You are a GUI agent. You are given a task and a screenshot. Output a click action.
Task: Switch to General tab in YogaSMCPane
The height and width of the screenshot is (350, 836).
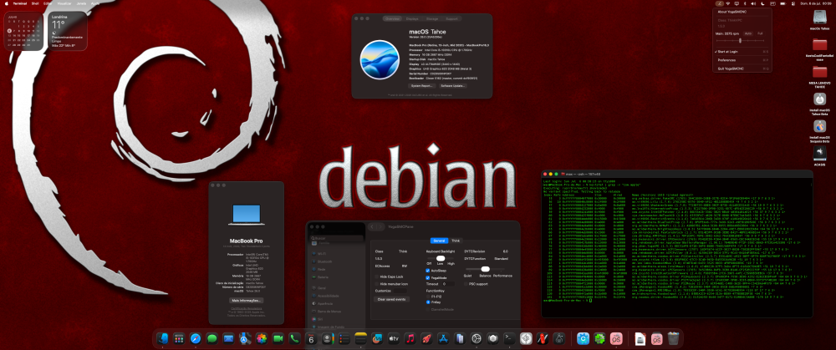click(x=440, y=241)
